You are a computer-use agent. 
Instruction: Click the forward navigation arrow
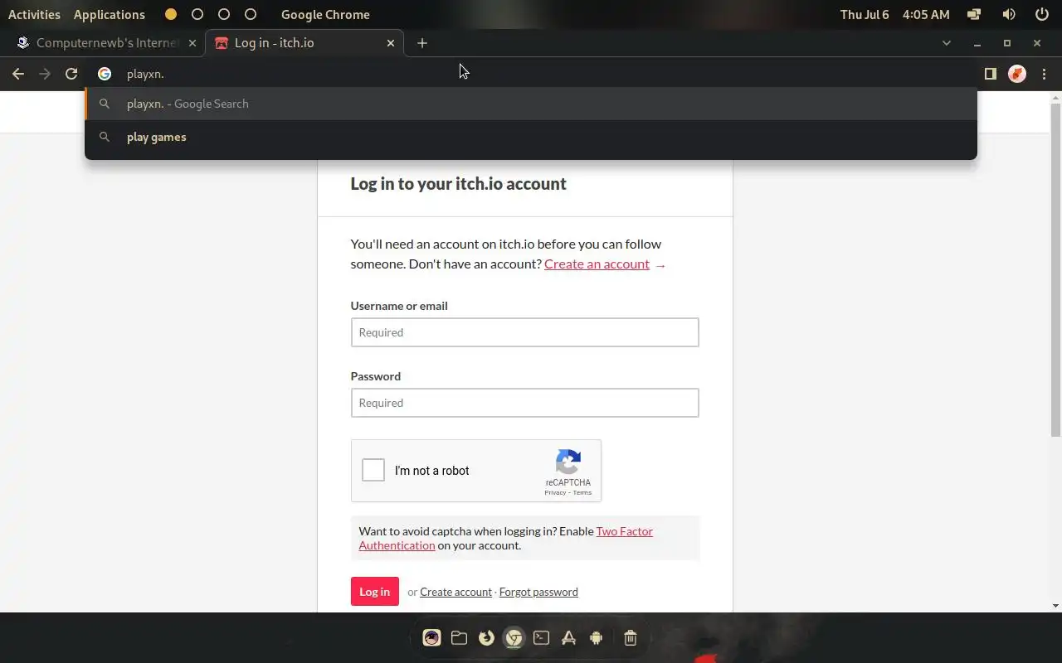(45, 74)
